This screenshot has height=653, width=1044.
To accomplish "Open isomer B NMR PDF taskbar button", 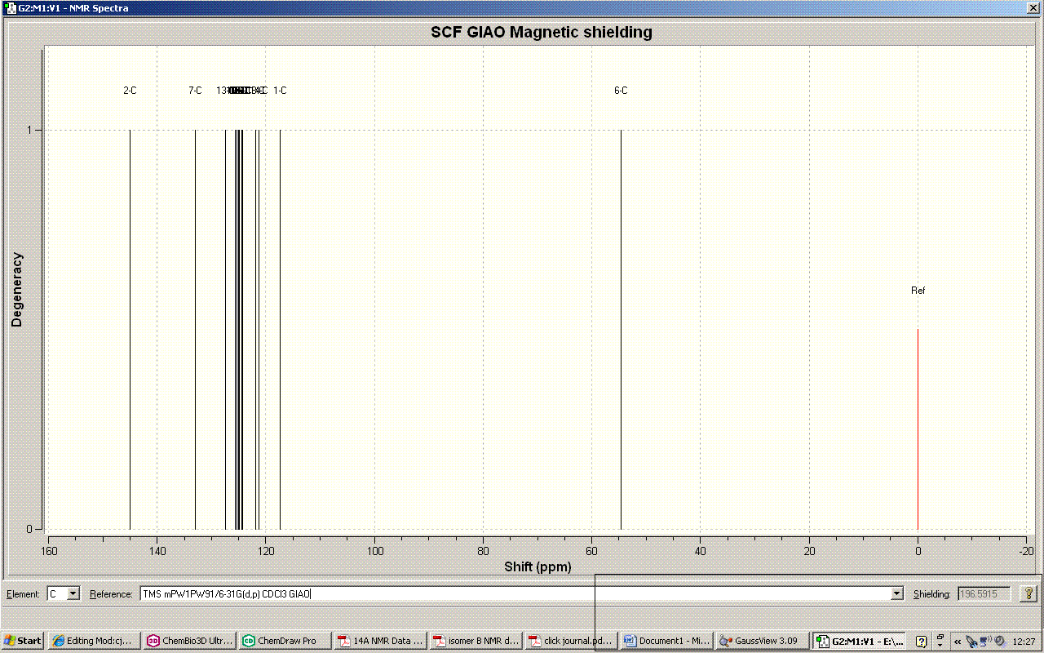I will click(476, 641).
